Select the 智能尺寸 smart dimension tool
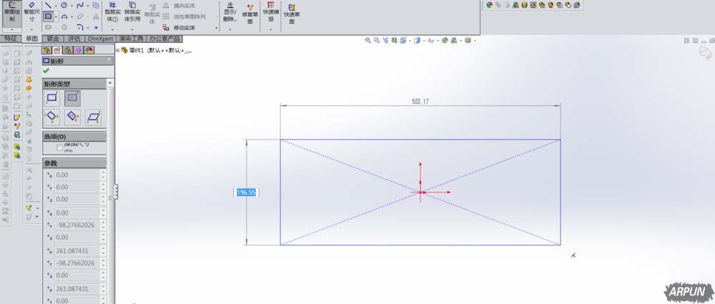Image resolution: width=715 pixels, height=304 pixels. (x=32, y=12)
